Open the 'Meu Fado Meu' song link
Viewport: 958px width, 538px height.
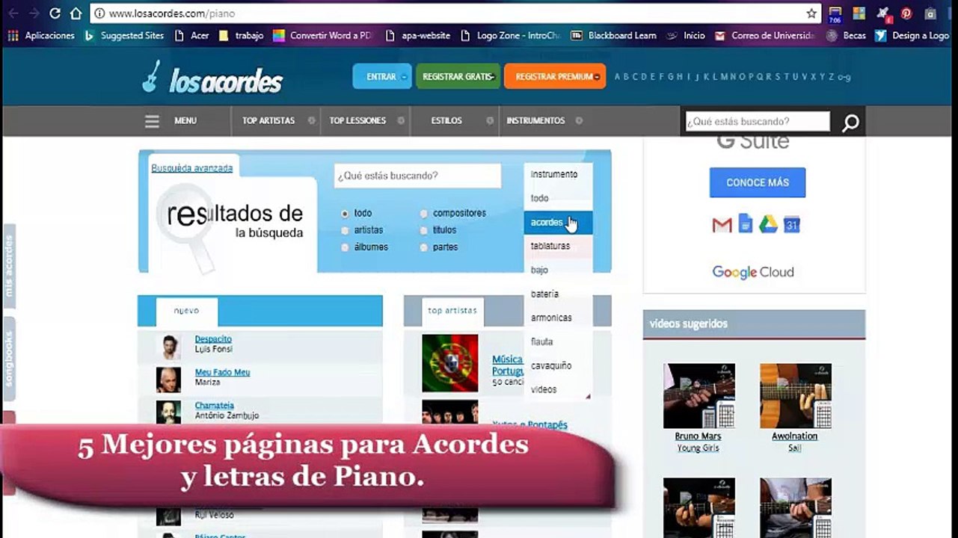click(x=222, y=372)
